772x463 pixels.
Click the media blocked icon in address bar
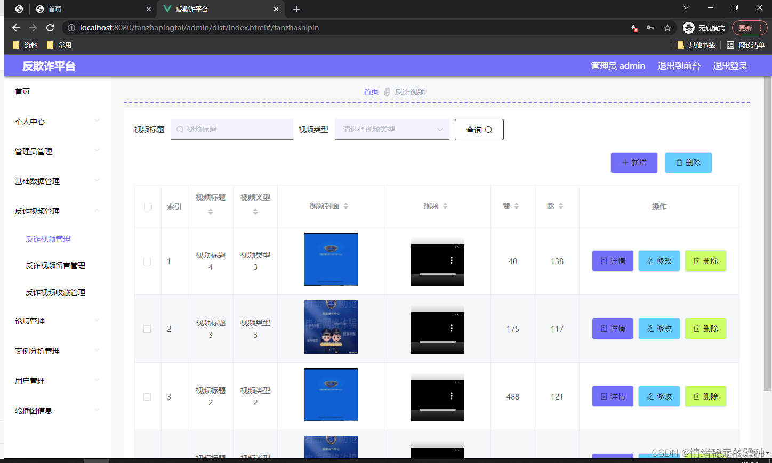[x=634, y=28]
